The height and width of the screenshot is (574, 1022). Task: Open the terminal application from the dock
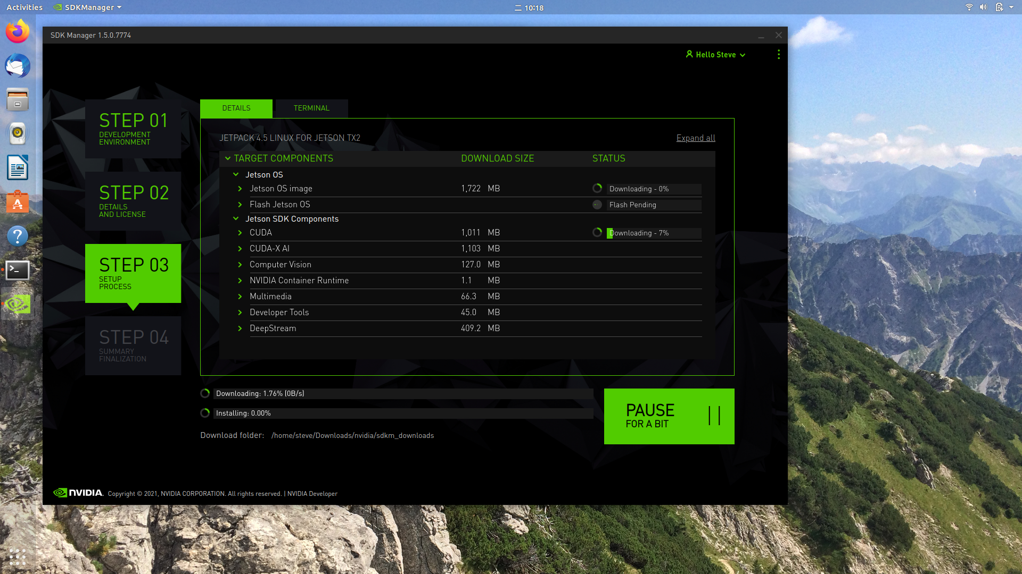click(18, 270)
